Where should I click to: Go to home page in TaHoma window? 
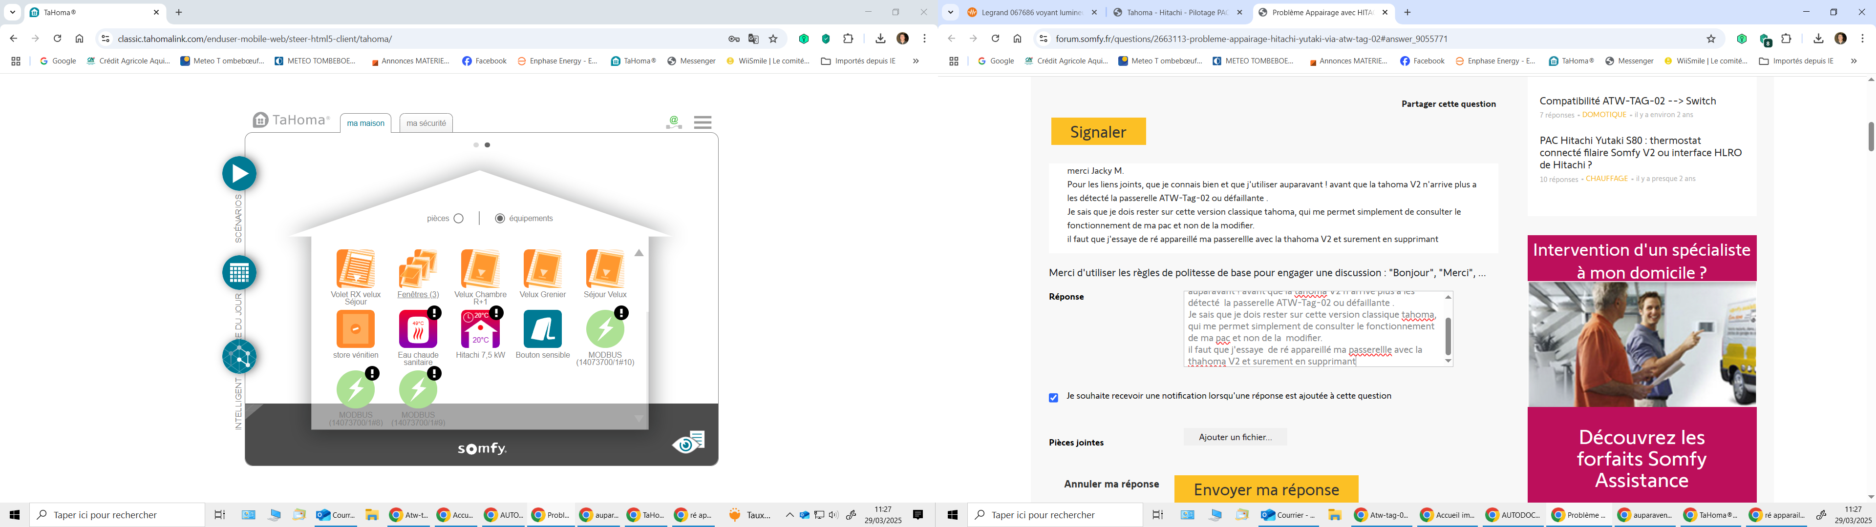pos(79,39)
